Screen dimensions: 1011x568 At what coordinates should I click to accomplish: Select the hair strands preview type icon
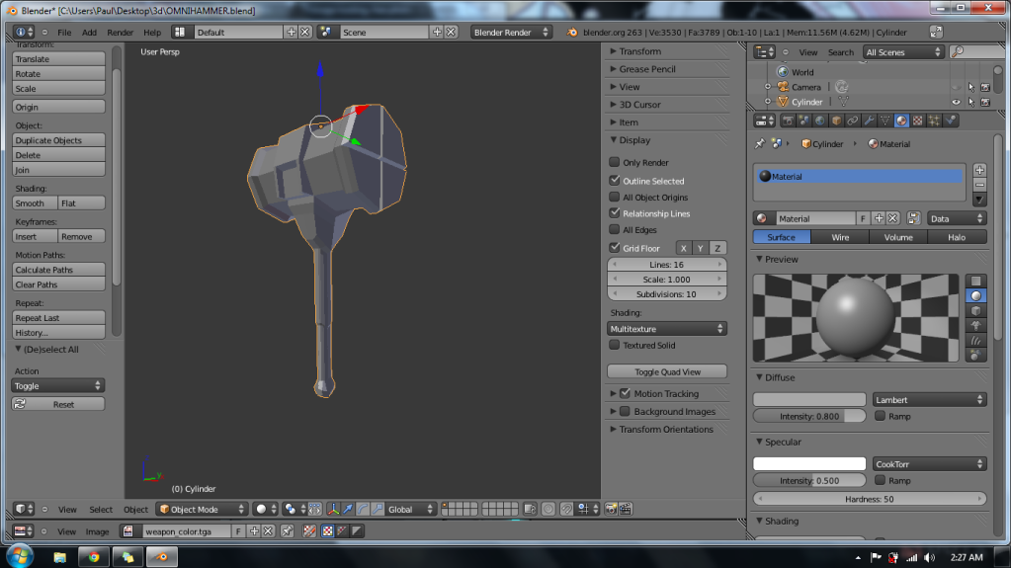click(976, 341)
